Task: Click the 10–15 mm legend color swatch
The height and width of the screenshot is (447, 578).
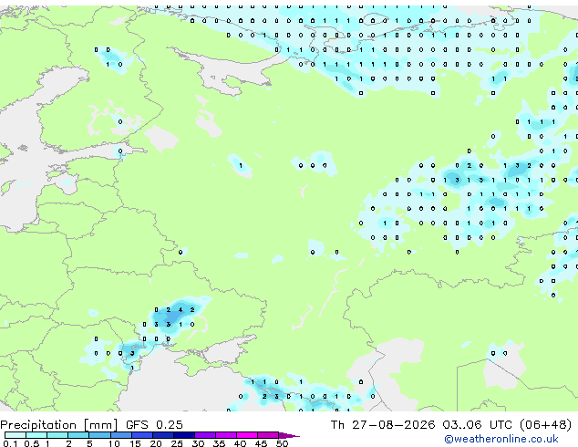Action: pos(121,435)
